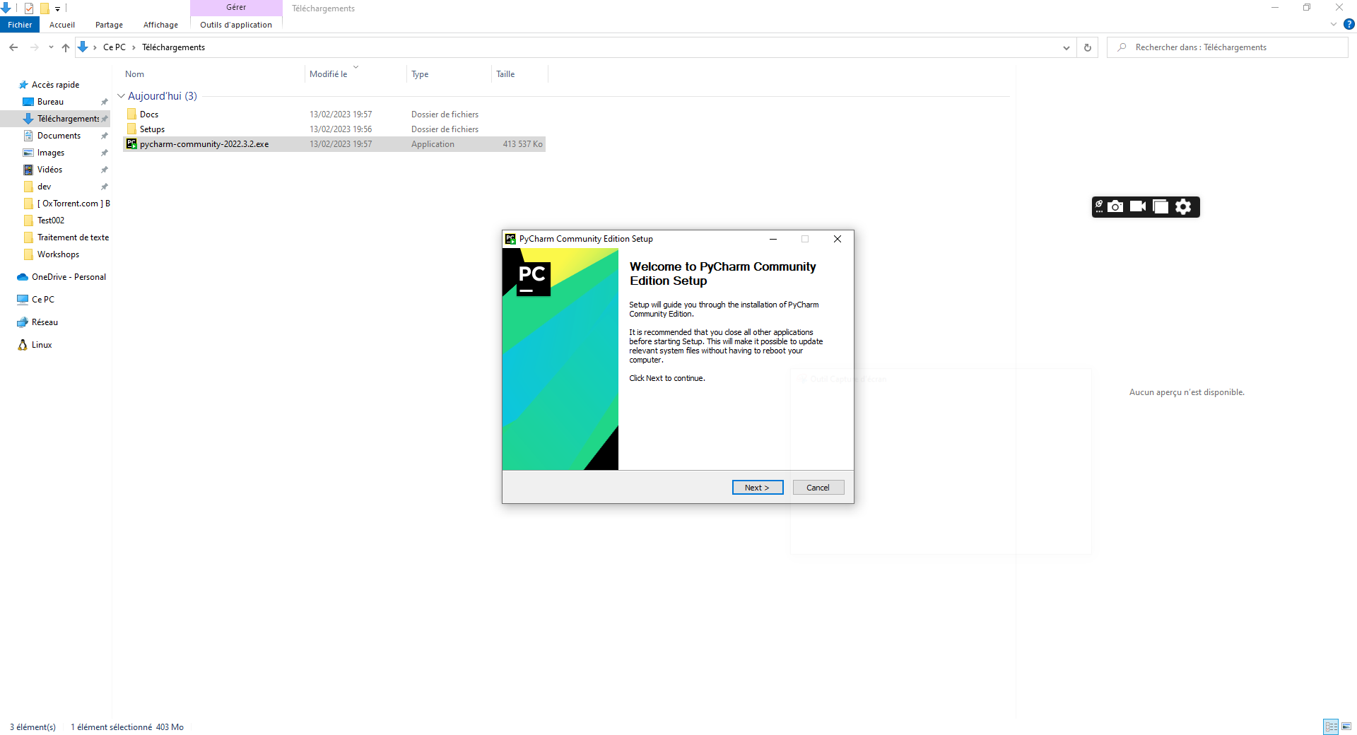Open the capture gallery stacked-windows icon

click(x=1161, y=206)
